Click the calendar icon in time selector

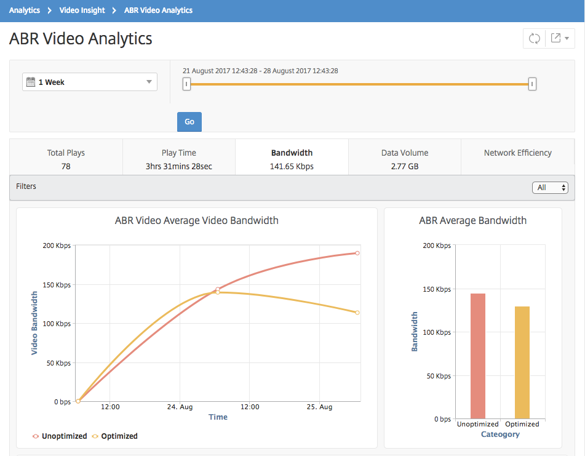coord(31,82)
